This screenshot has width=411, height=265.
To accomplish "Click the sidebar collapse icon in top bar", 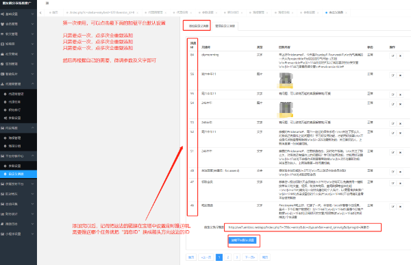I will click(x=47, y=3).
